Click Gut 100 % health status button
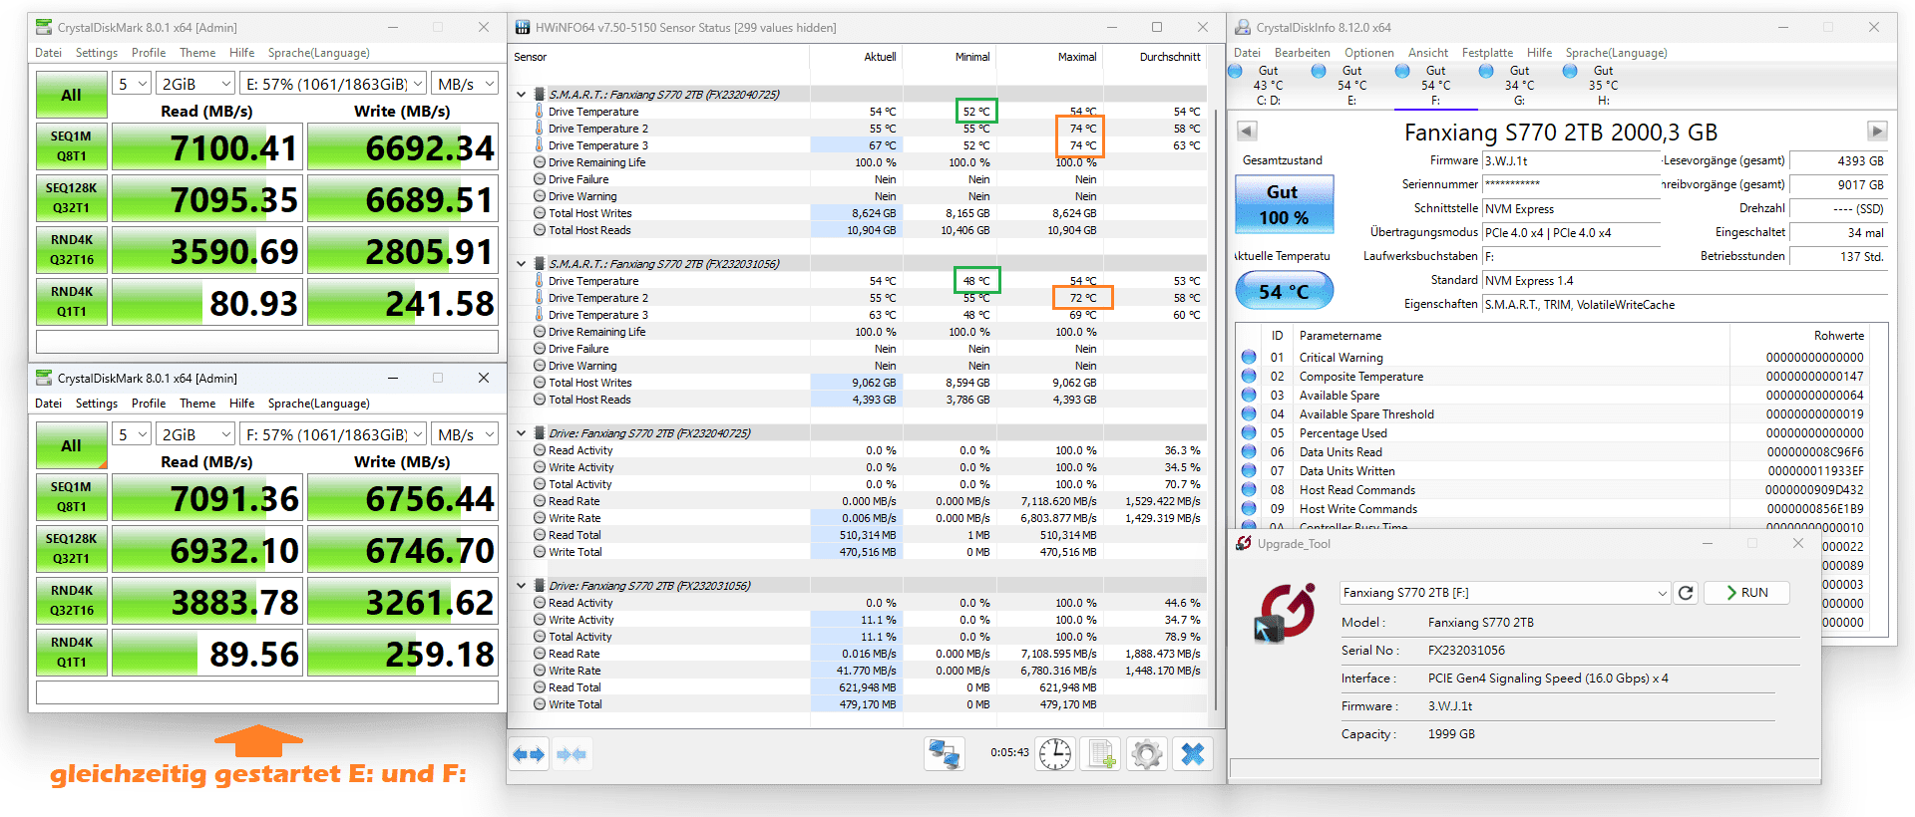The image size is (1915, 817). [x=1284, y=204]
